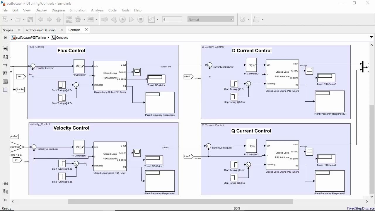Screen dimensions: 375x211
Task: Click the vertical scrollbar thumb
Action: click(371, 149)
